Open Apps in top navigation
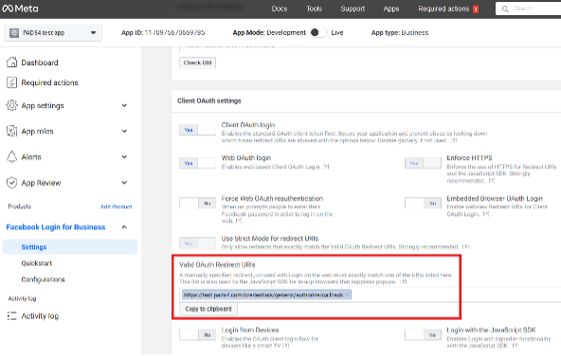Screen dimensions: 561x356 pyautogui.click(x=391, y=9)
